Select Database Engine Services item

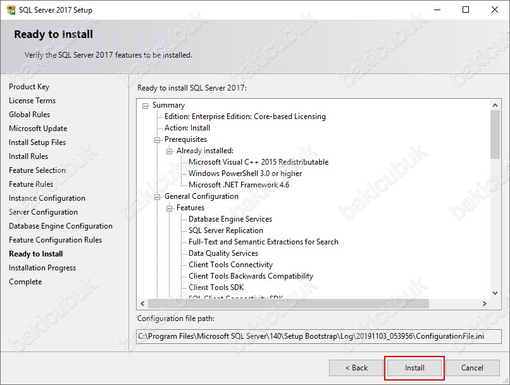[x=230, y=219]
